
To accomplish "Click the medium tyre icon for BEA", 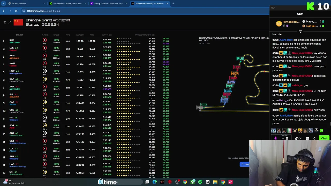I will (x=45, y=79).
